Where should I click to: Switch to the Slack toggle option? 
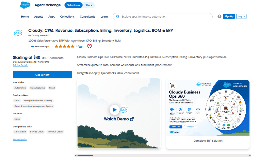pos(89,5)
